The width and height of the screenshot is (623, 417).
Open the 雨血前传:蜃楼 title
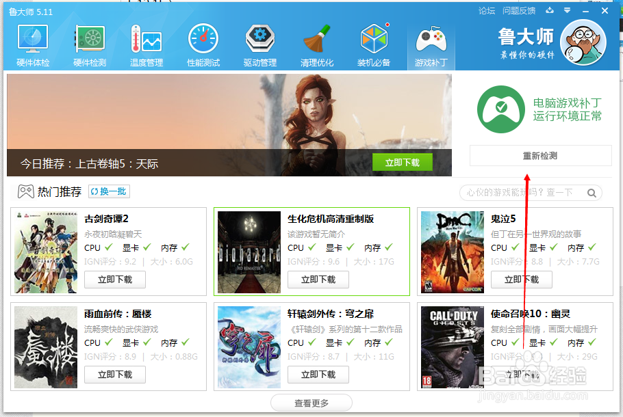118,314
